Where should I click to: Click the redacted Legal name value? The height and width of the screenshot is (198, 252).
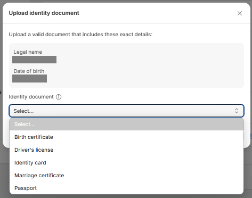pos(34,60)
